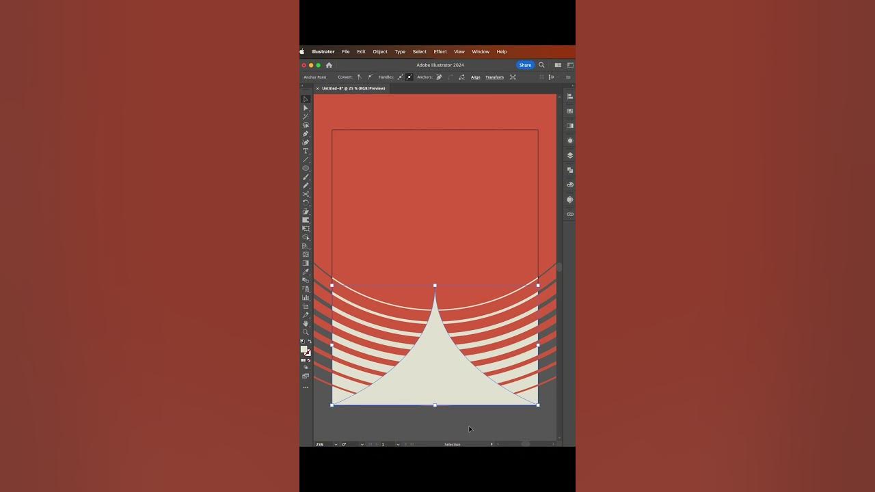Select the Direct Selection tool
The width and height of the screenshot is (875, 492).
[x=306, y=108]
